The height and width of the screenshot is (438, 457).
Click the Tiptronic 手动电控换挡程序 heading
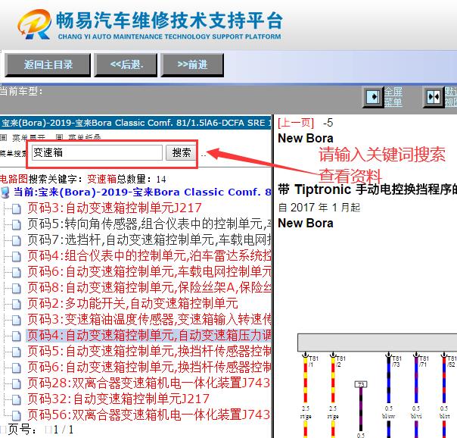(367, 189)
